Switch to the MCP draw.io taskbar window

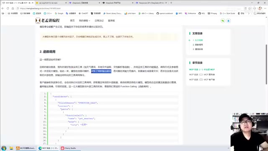tap(26, 148)
